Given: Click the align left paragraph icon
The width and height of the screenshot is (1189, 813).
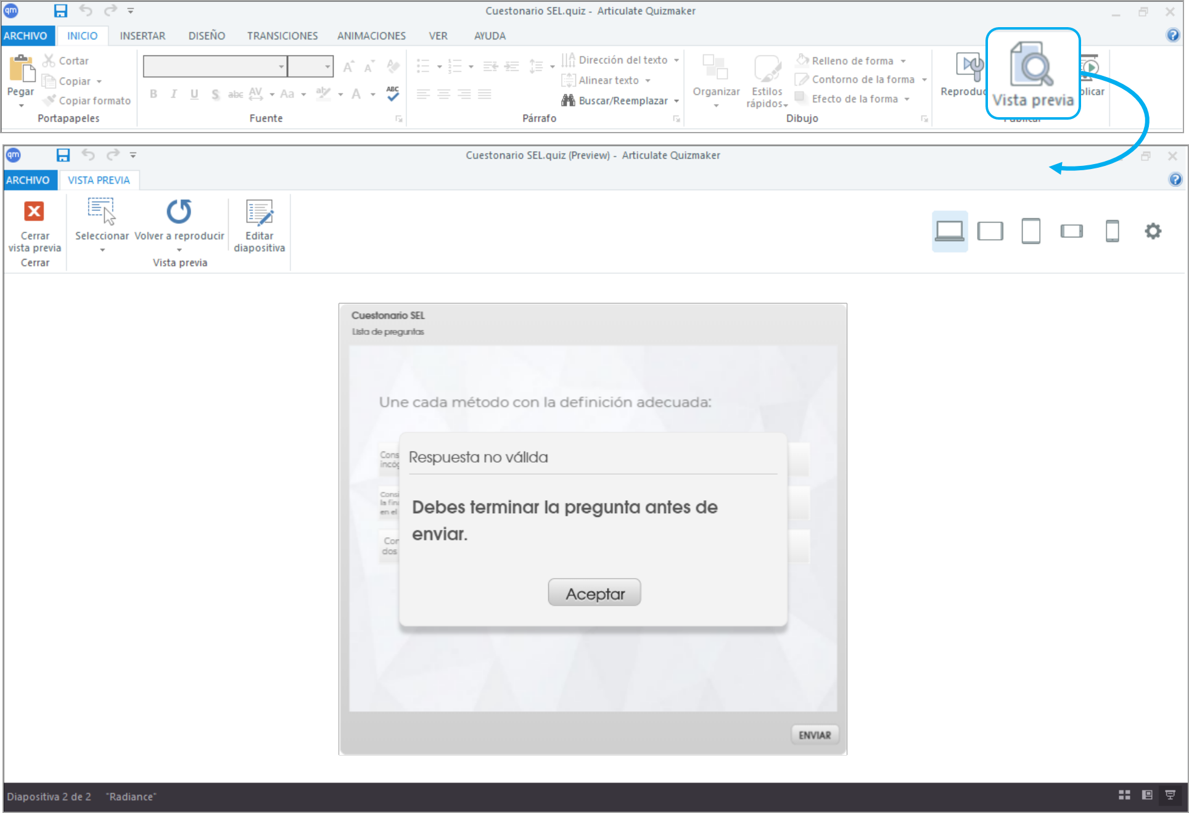Looking at the screenshot, I should click(423, 94).
